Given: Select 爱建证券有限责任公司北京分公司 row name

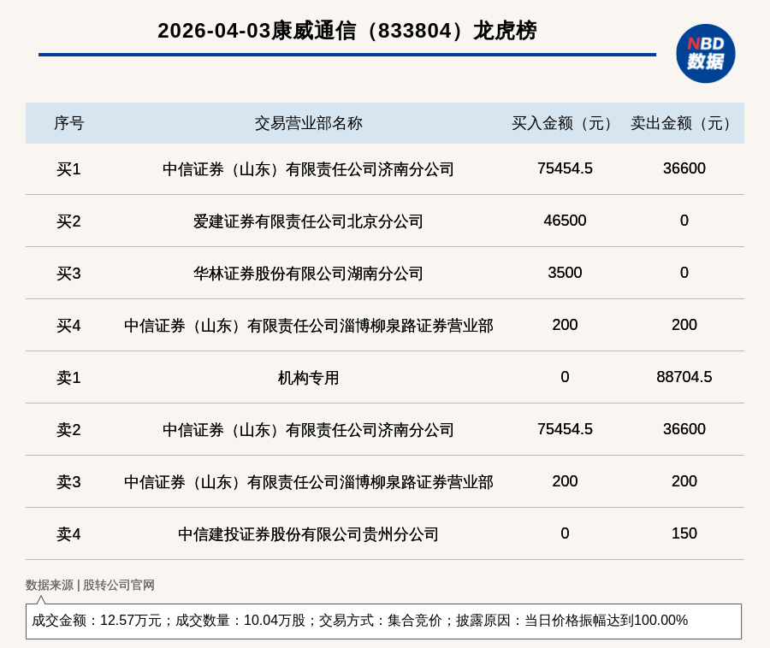Looking at the screenshot, I should tap(308, 221).
